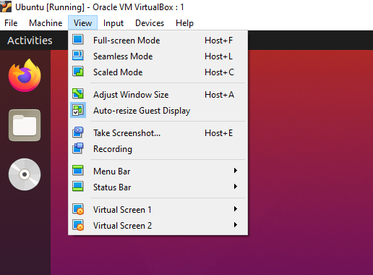Open the File menu

tap(11, 23)
